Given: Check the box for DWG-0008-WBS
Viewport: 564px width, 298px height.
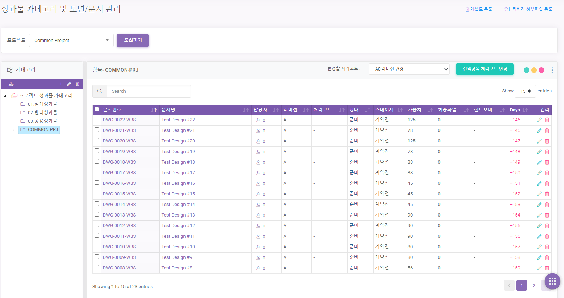Looking at the screenshot, I should (97, 267).
